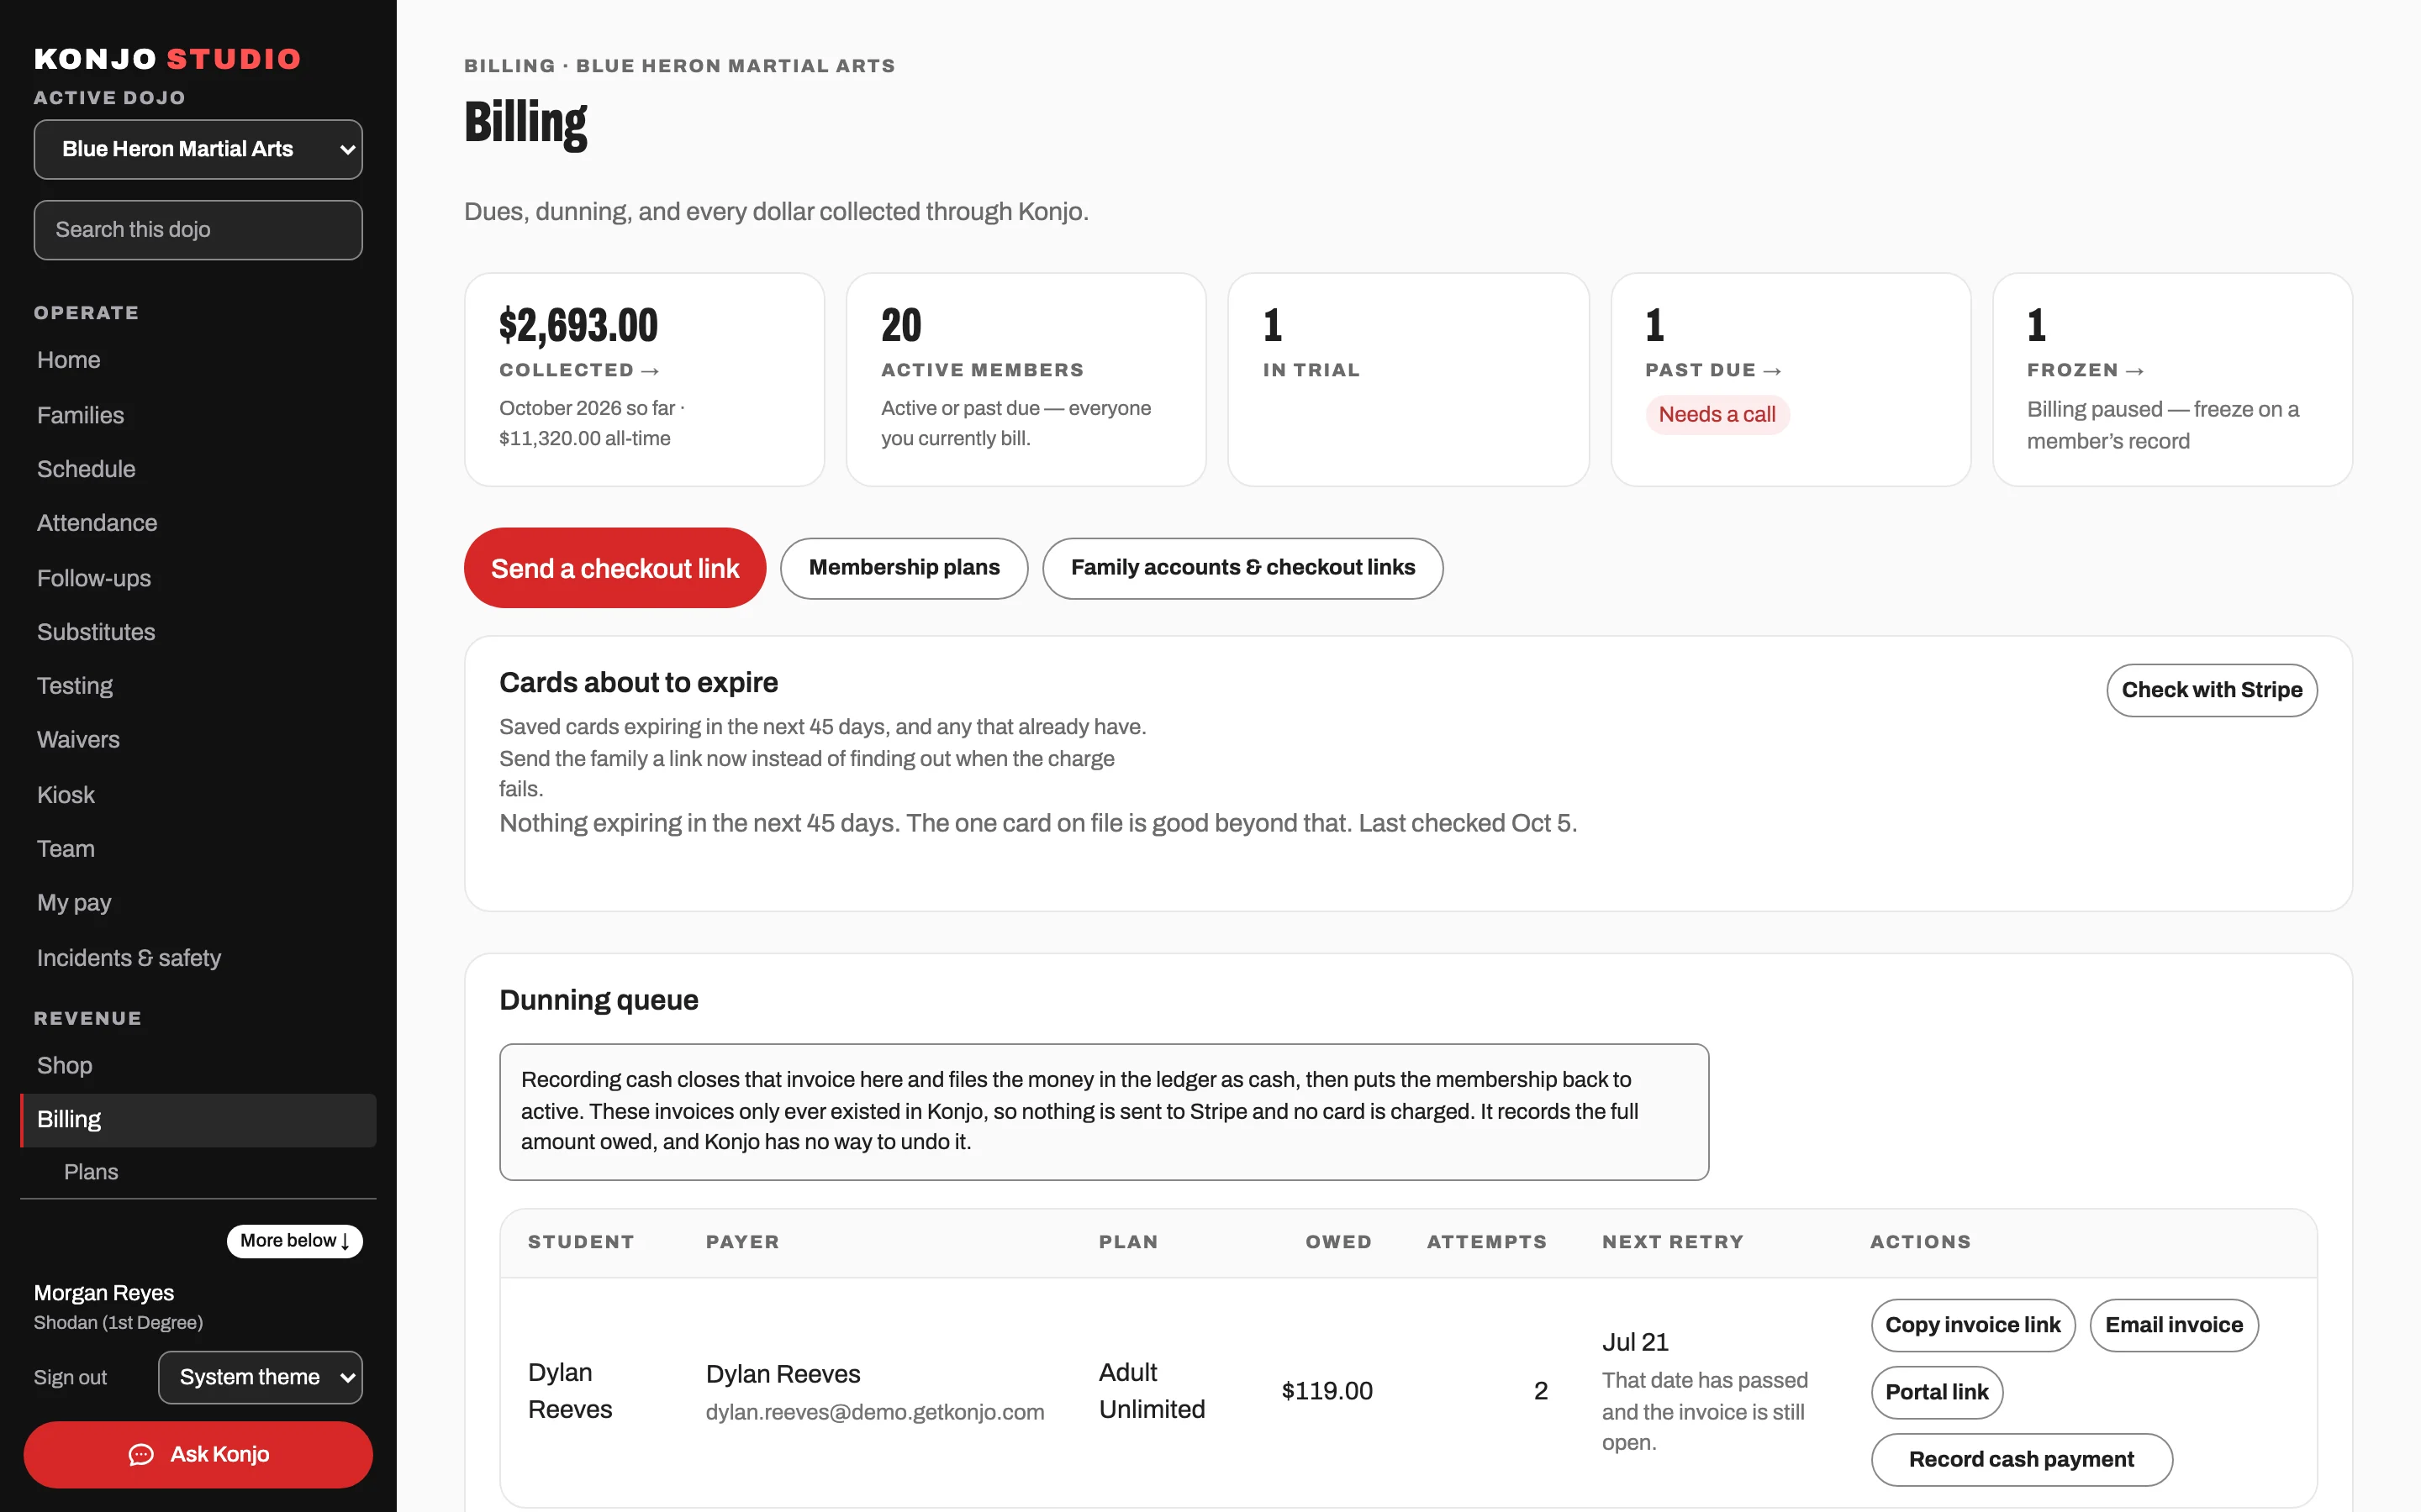Click the Ask Konjo button
Viewport: 2421px width, 1512px height.
(x=198, y=1454)
